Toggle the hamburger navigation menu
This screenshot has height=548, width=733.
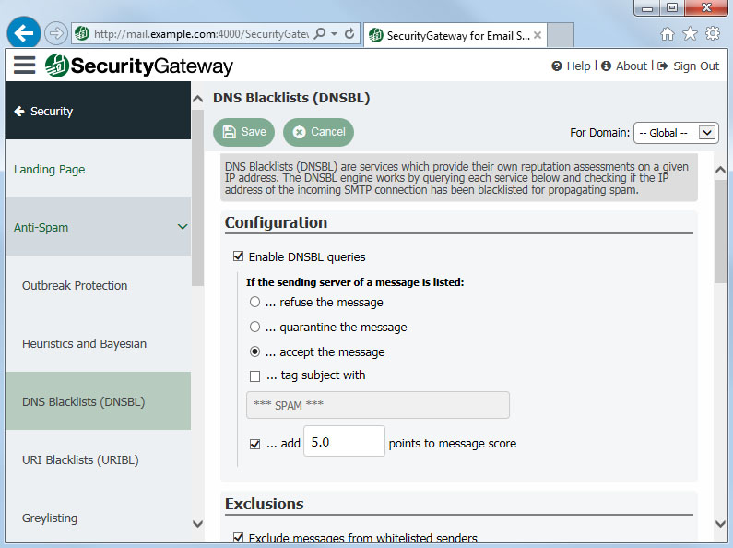pyautogui.click(x=24, y=65)
